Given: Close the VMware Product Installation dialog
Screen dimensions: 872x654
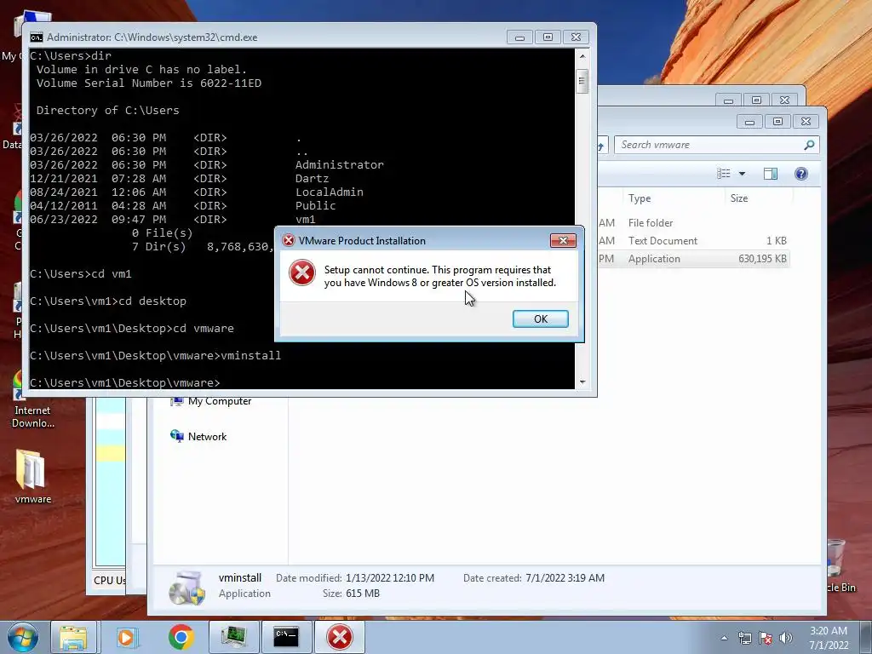Looking at the screenshot, I should [563, 240].
